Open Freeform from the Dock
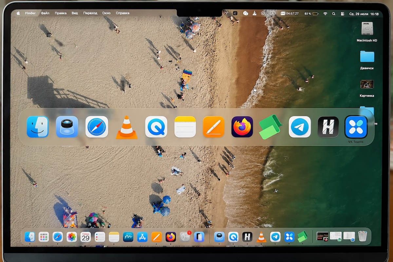 (x=128, y=236)
